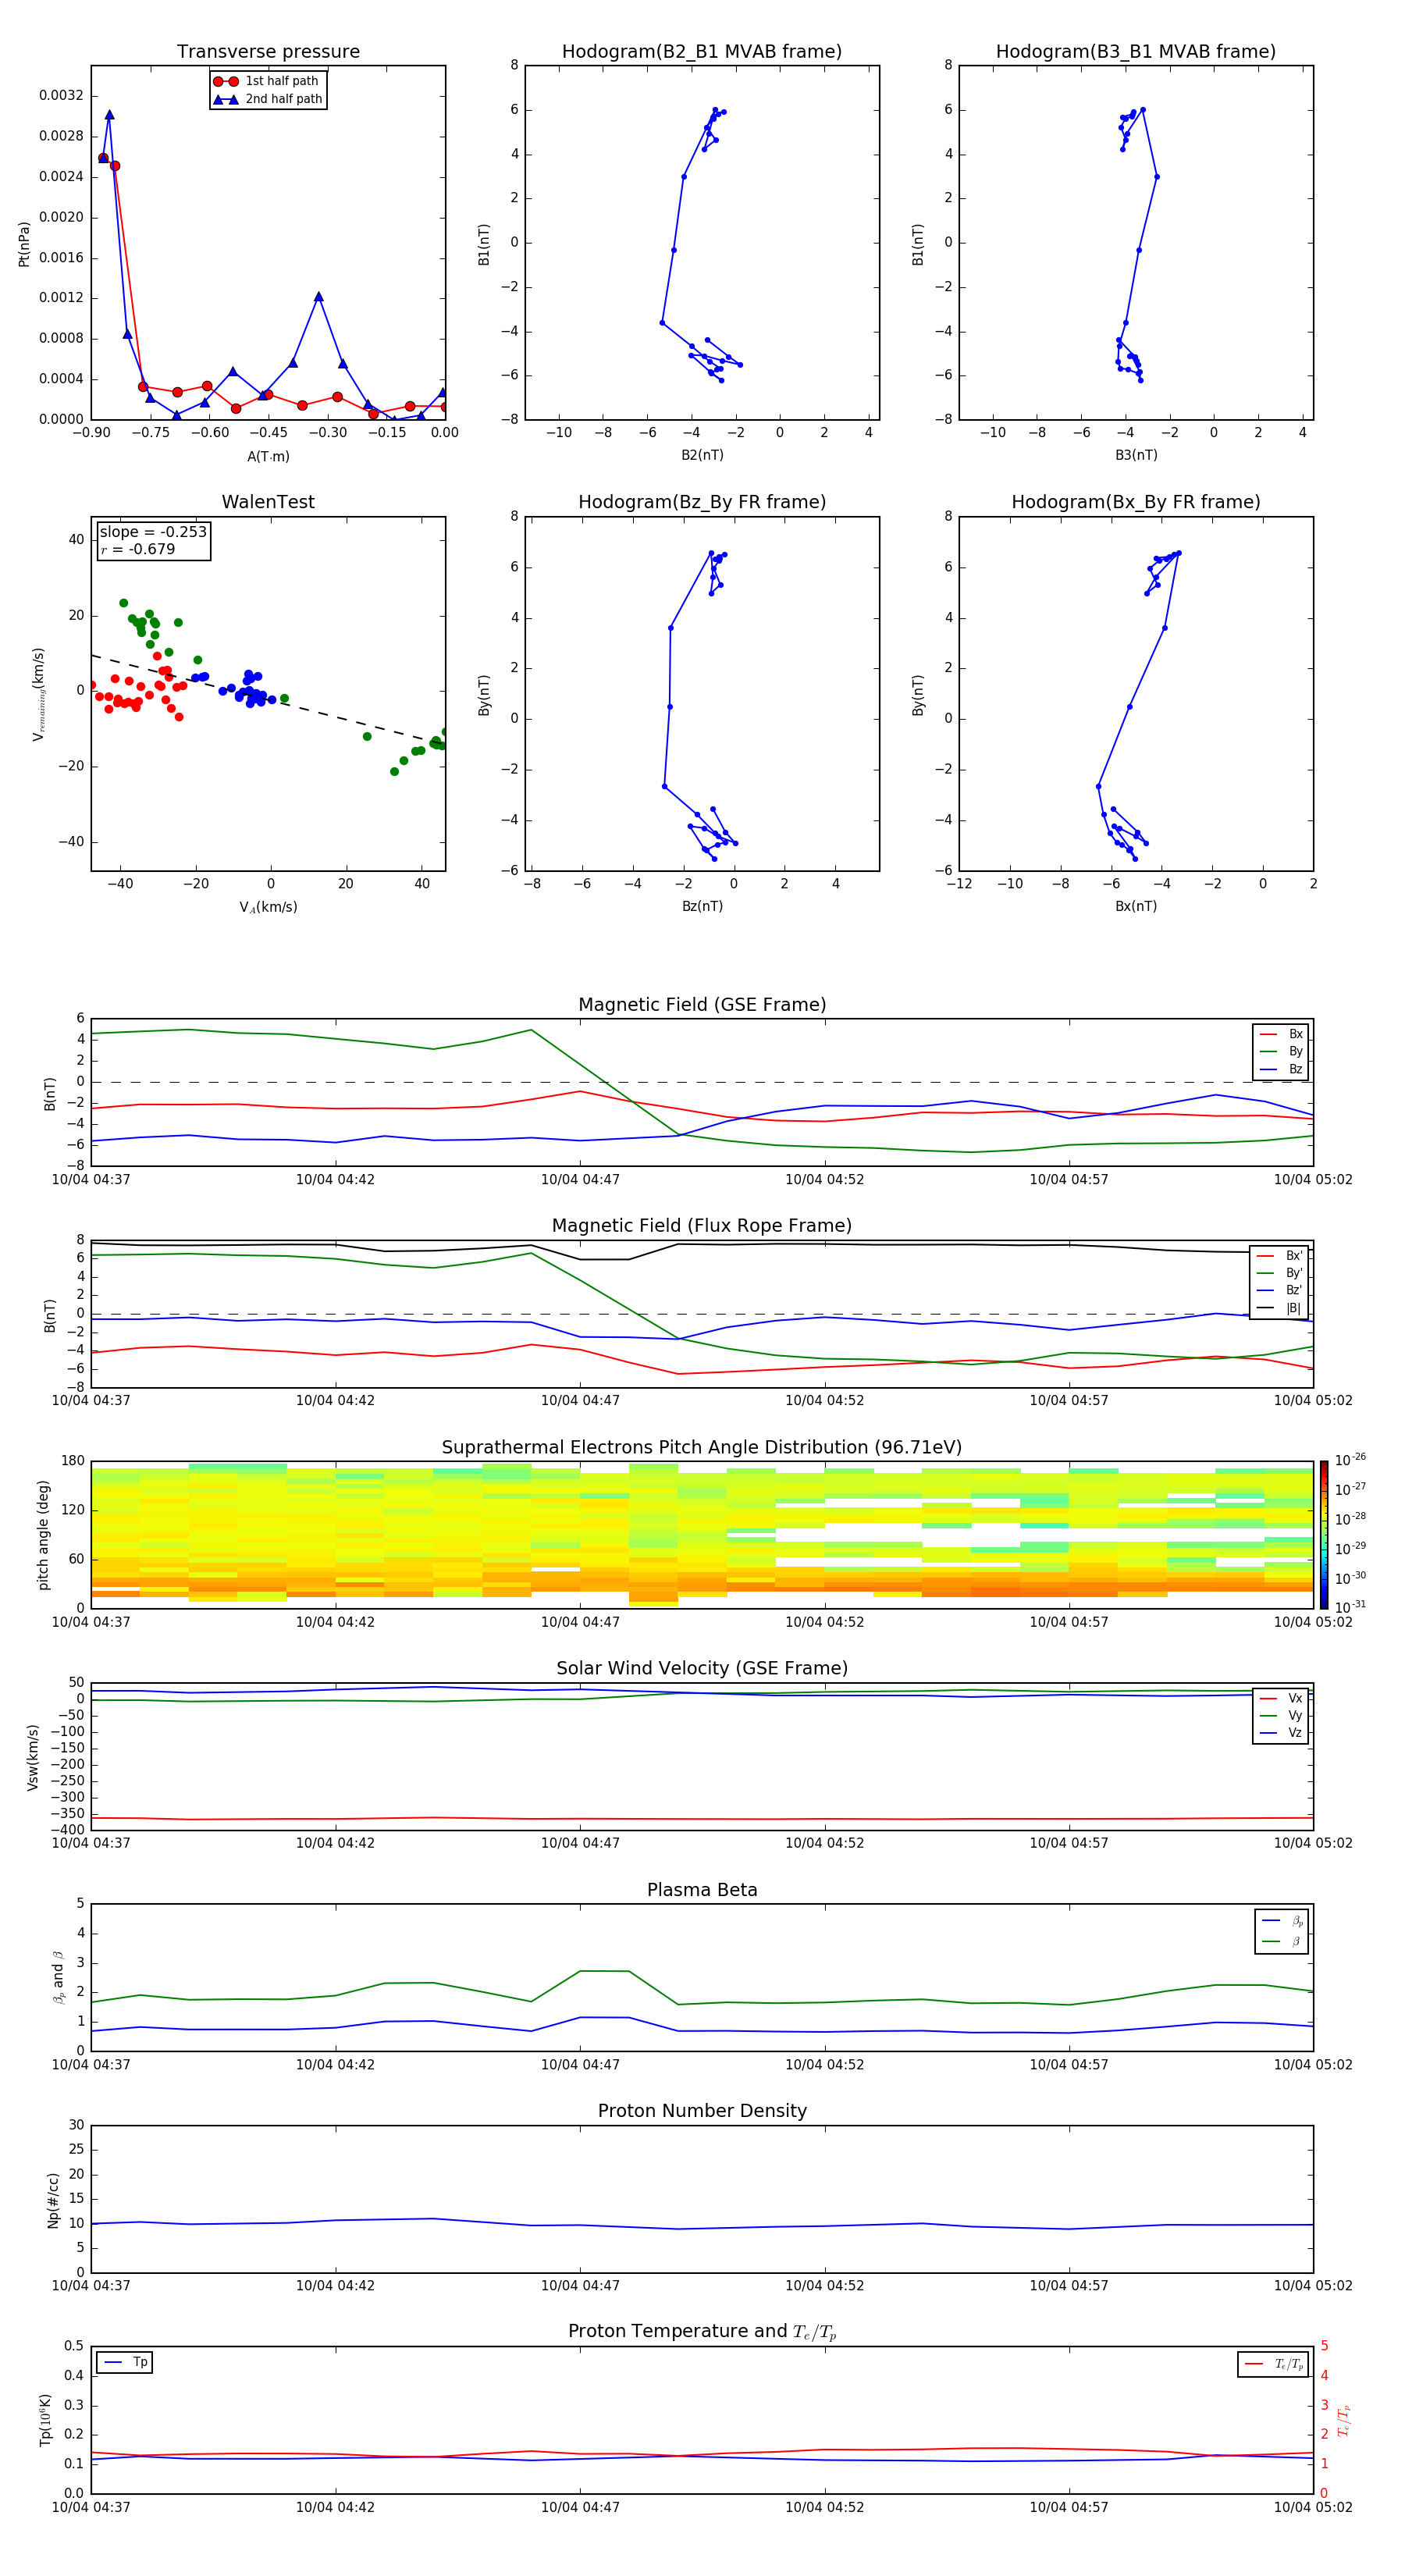The image size is (1405, 2576).
Task: Click the 'Bx(nT)' x-axis label
Action: pos(1136,906)
